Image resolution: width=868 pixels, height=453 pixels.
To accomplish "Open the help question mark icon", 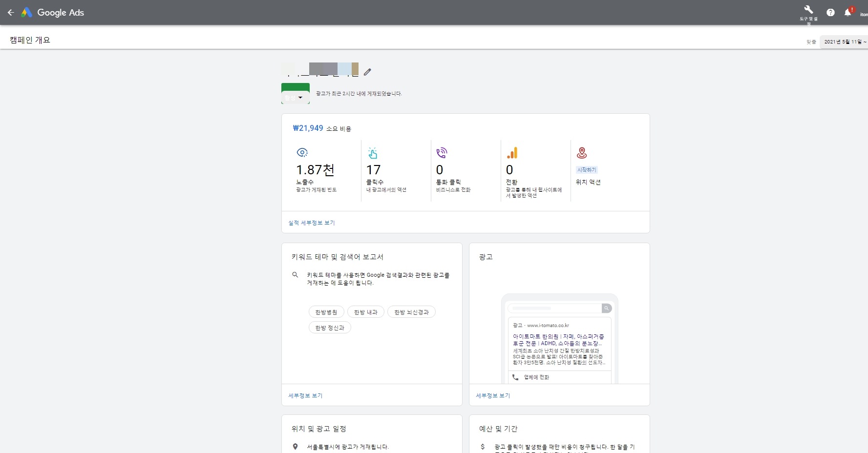I will pyautogui.click(x=830, y=13).
